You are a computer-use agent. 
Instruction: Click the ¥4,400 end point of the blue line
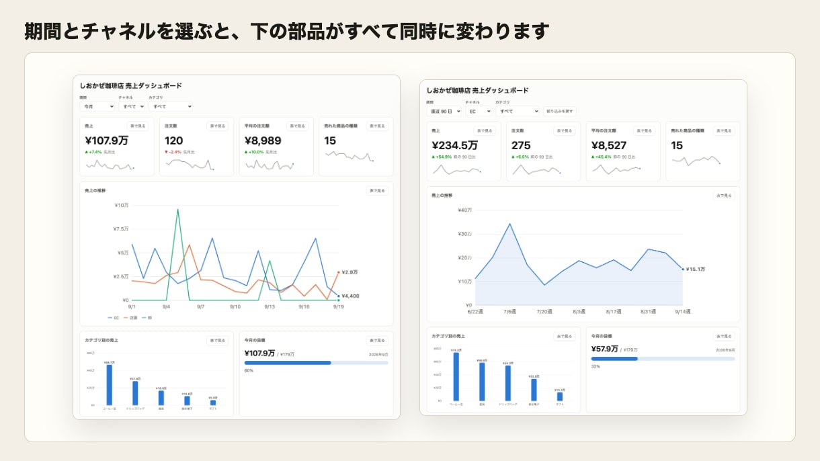[339, 296]
